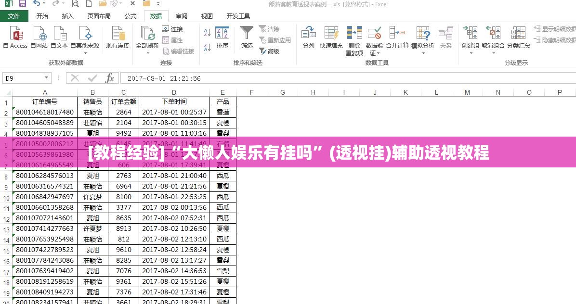Expand the Name Box dropdown arrow
The image size is (576, 304).
(x=46, y=78)
